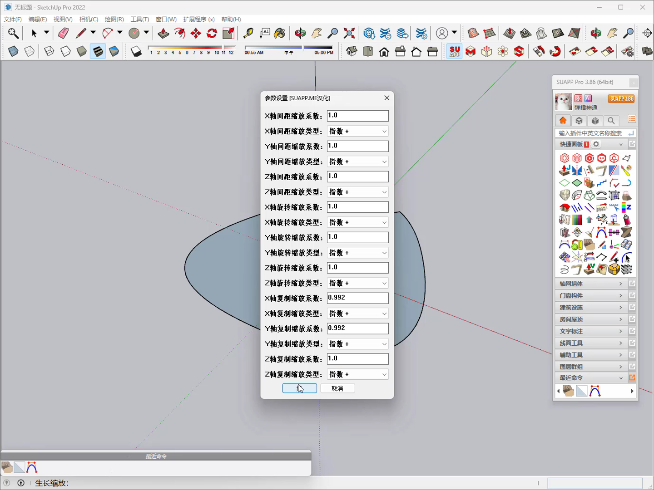Activate the Rotate tool icon
Viewport: 654px width, 490px height.
tap(212, 33)
